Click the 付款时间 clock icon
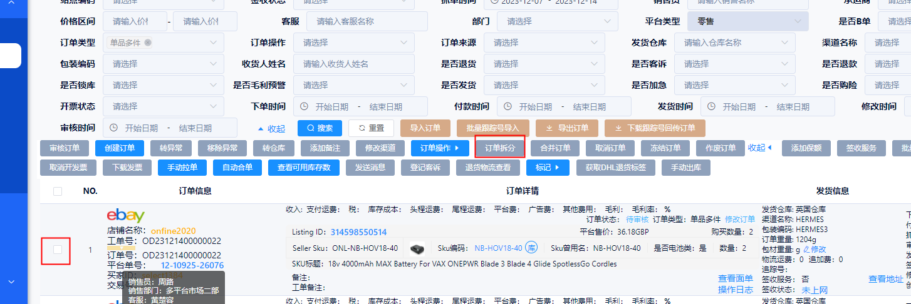Viewport: 911px width, 304px height. tap(508, 106)
